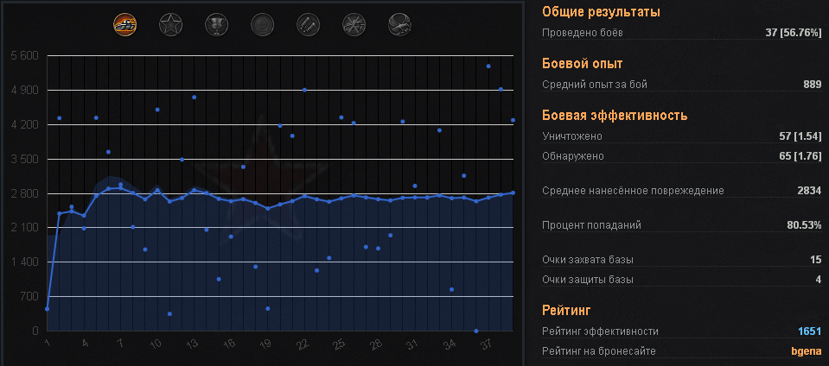Click the "Общие результаты" heading
This screenshot has width=829, height=366.
coord(601,12)
